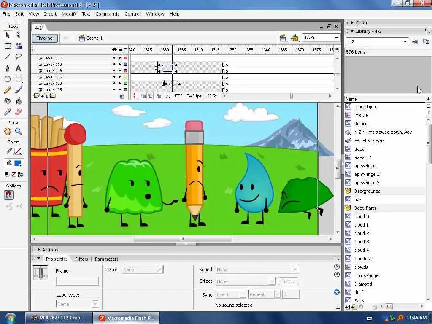Select the Rectangle tool
This screenshot has width=432, height=324.
point(18,79)
